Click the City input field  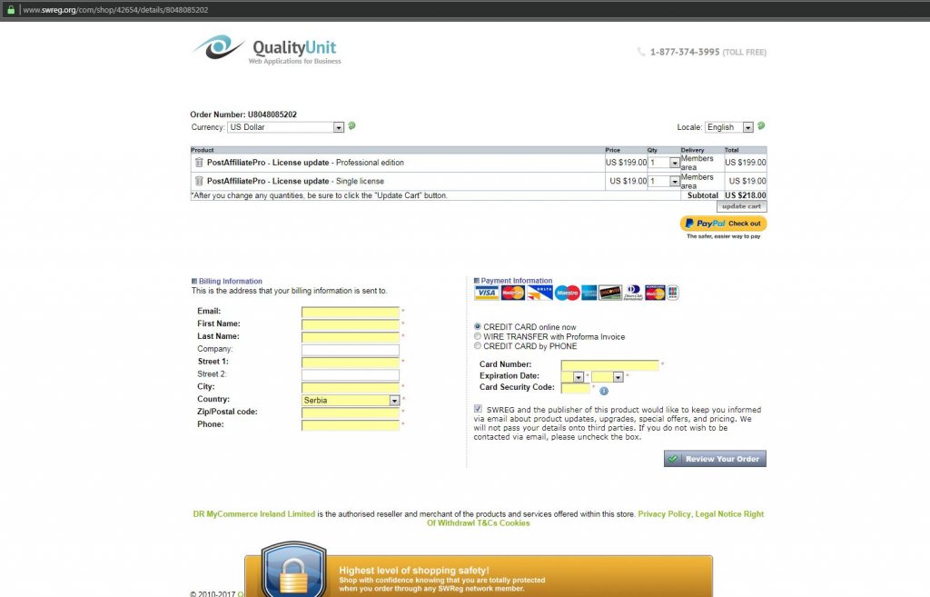(351, 387)
